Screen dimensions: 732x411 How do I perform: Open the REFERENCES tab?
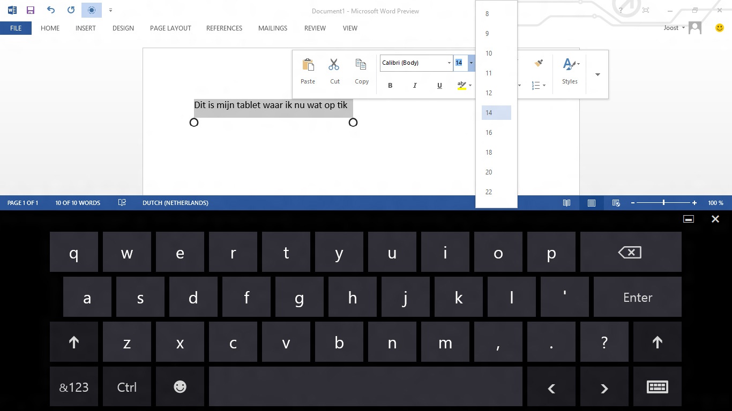(x=224, y=28)
